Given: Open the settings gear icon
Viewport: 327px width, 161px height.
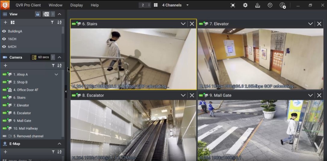Looking at the screenshot, I should tap(245, 5).
